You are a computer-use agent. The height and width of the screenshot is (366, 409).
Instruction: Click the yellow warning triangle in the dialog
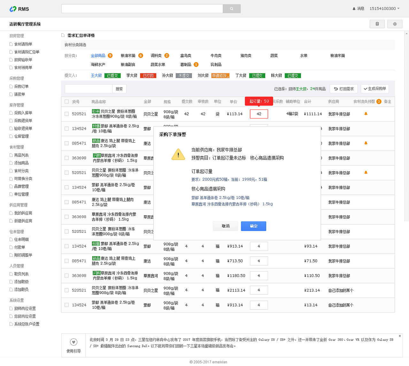tap(178, 154)
